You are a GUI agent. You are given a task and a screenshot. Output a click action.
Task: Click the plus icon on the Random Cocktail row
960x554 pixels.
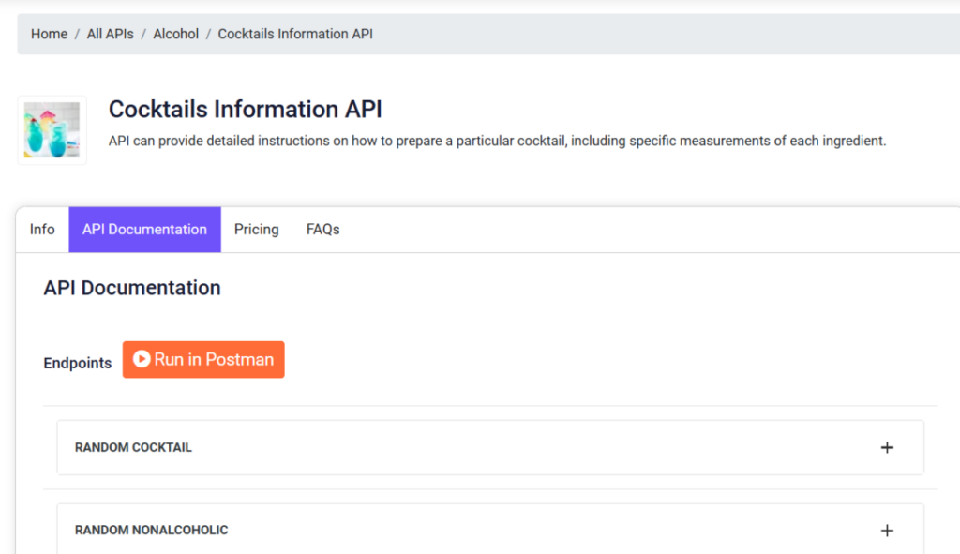pos(887,447)
